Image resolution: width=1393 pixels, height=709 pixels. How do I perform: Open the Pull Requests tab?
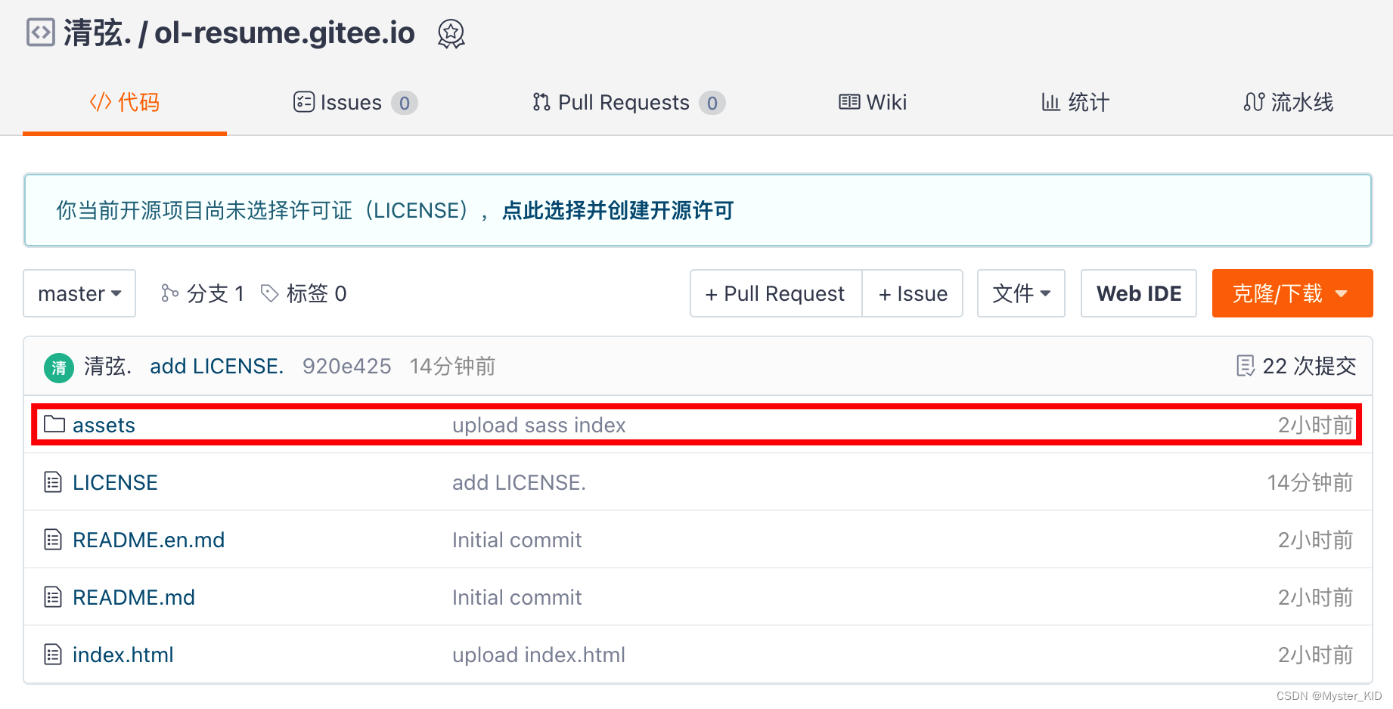click(x=628, y=102)
